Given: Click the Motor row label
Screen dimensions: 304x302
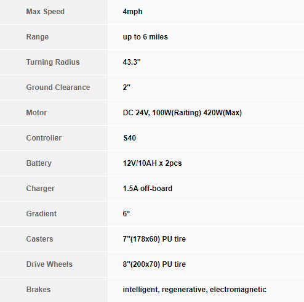Looking at the screenshot, I should tap(36, 113).
